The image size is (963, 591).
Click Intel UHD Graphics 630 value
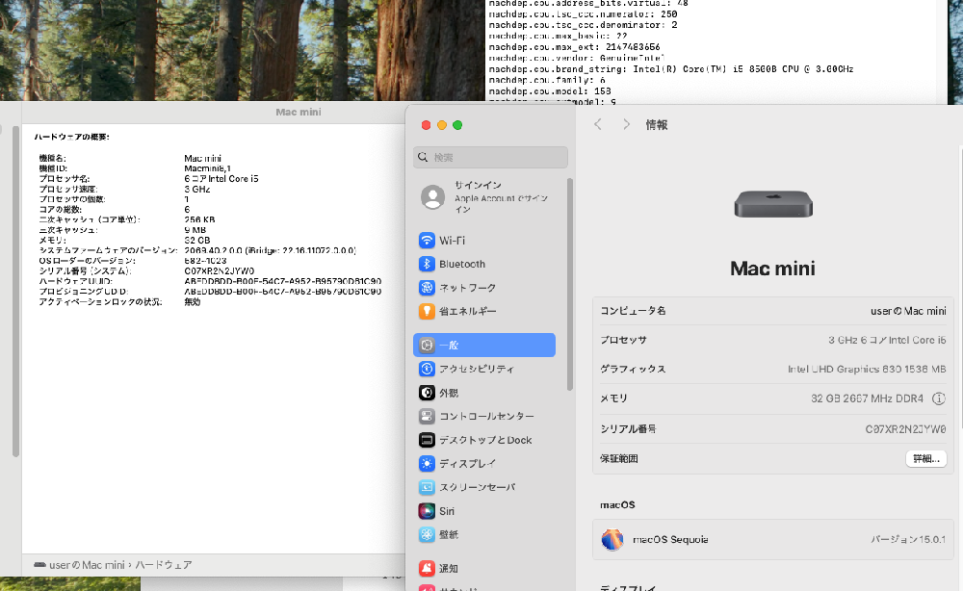coord(867,369)
